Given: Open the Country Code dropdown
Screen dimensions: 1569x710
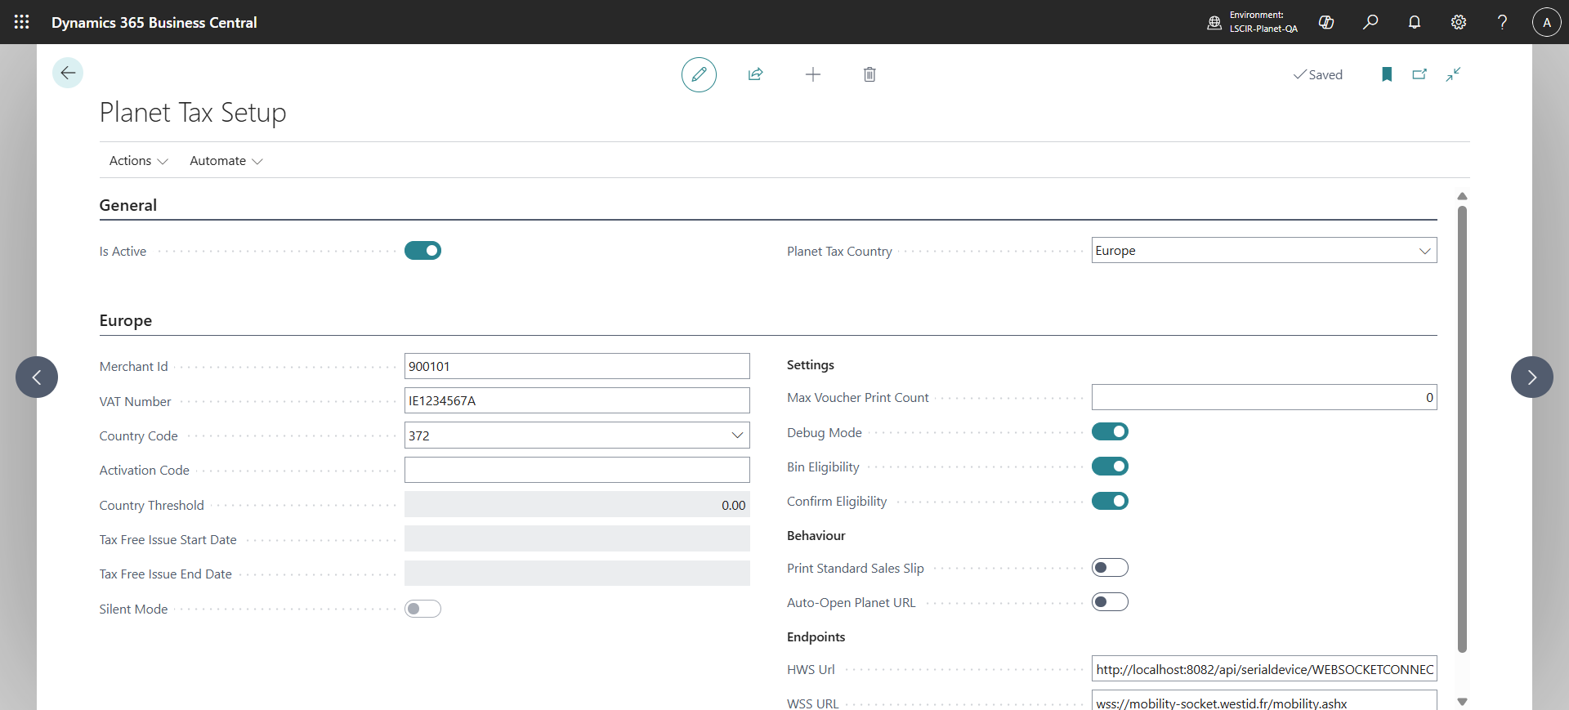Looking at the screenshot, I should [737, 435].
